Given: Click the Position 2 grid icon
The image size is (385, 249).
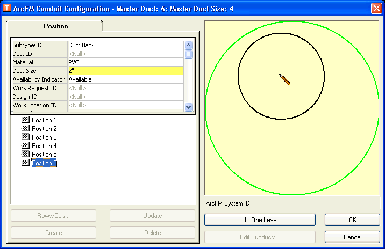Looking at the screenshot, I should 25,128.
